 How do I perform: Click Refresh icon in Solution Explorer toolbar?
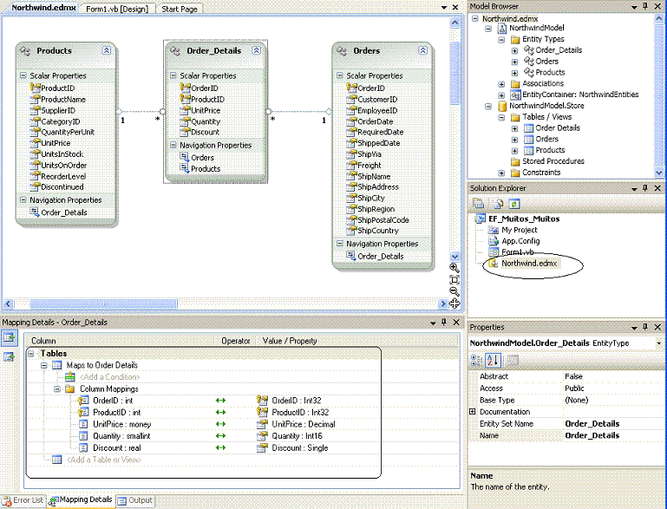513,204
